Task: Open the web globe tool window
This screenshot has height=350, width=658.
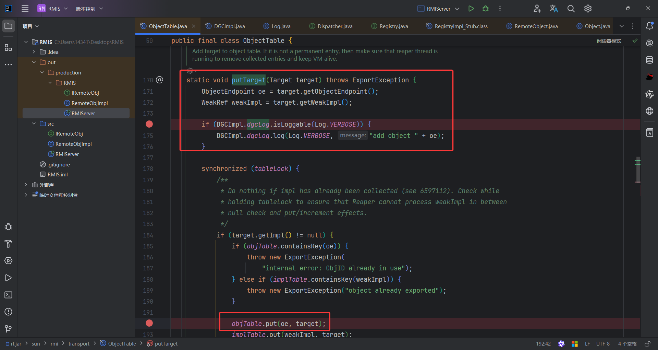Action: [649, 111]
